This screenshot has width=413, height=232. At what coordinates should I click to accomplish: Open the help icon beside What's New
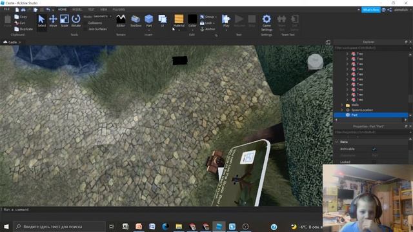[383, 10]
